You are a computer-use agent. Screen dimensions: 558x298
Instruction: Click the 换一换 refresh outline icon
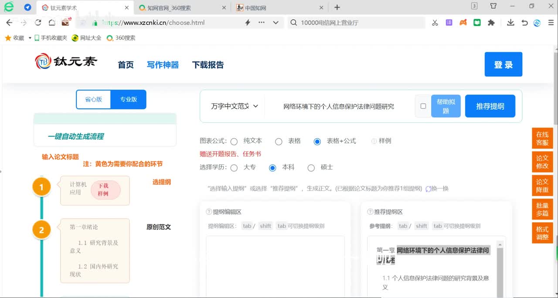coord(428,189)
